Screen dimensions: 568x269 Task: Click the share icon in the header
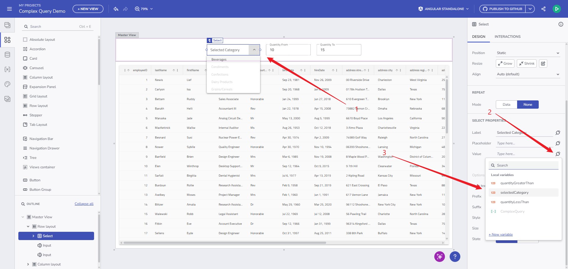[543, 9]
